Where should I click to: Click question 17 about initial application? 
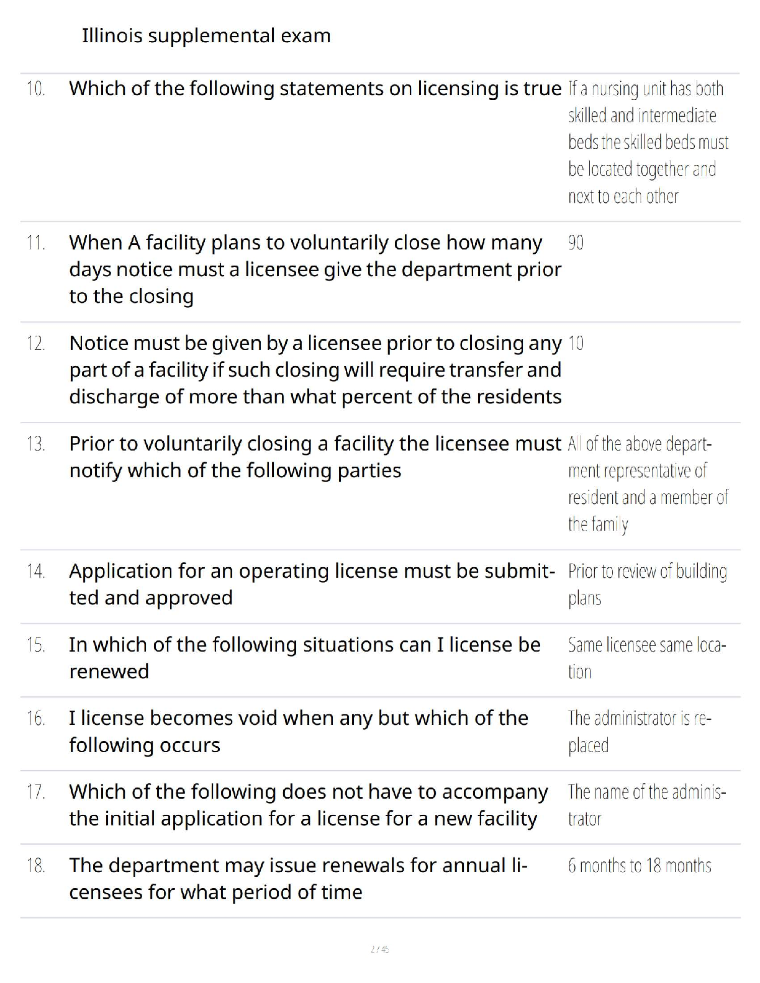pos(308,805)
